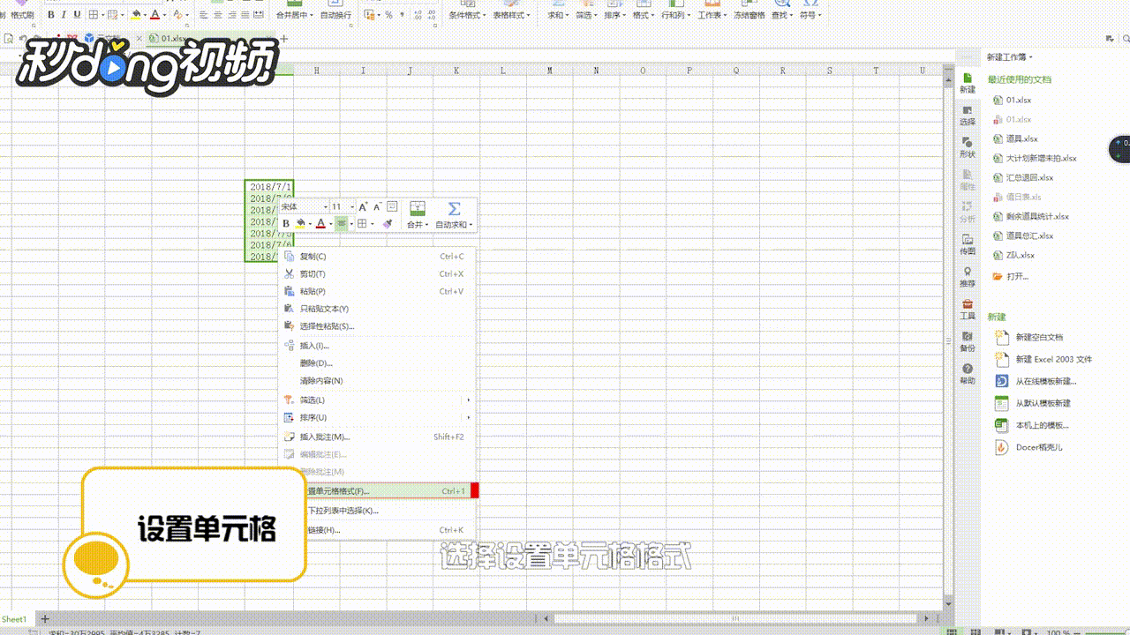1130x635 pixels.
Task: Click merge cells icon in mini toolbar
Action: pos(418,209)
